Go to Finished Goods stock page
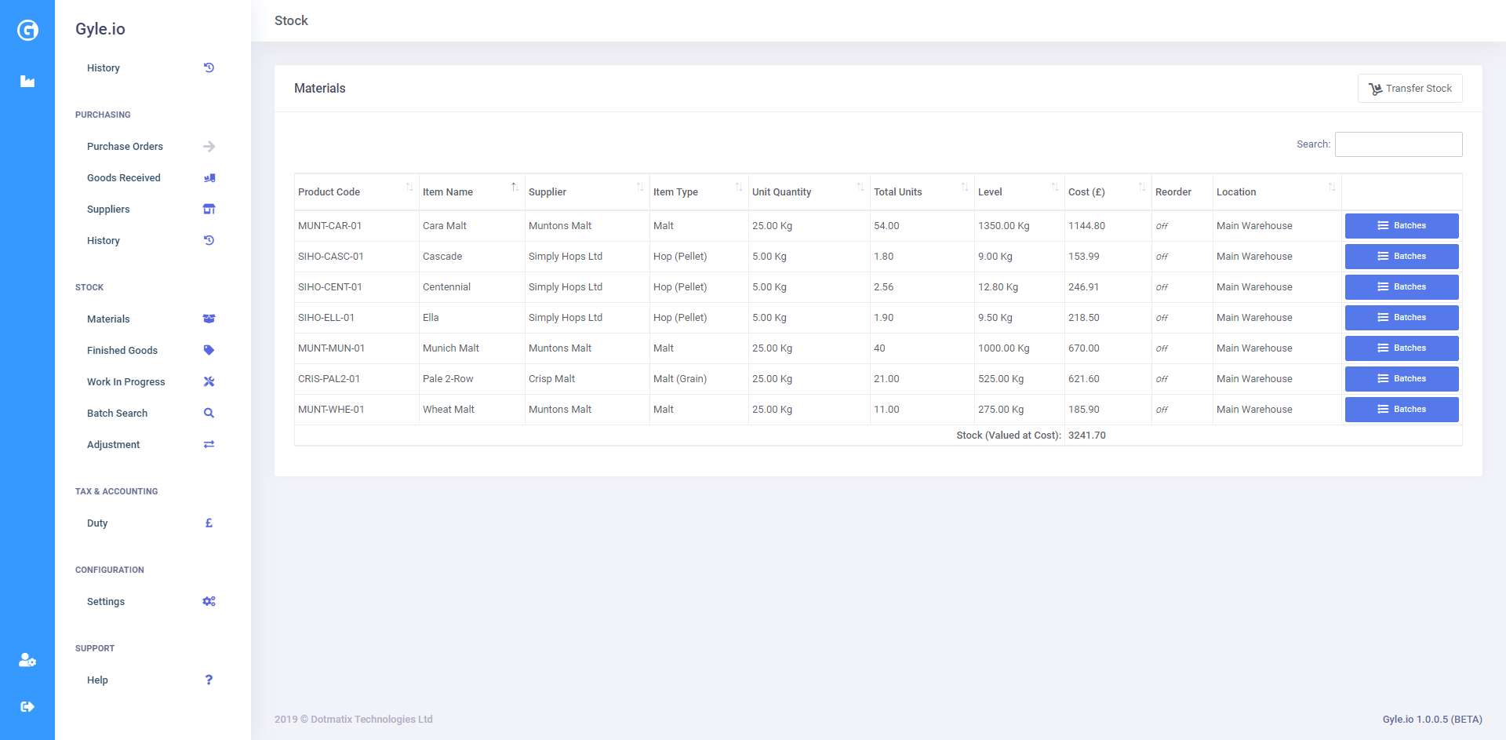 pyautogui.click(x=122, y=351)
